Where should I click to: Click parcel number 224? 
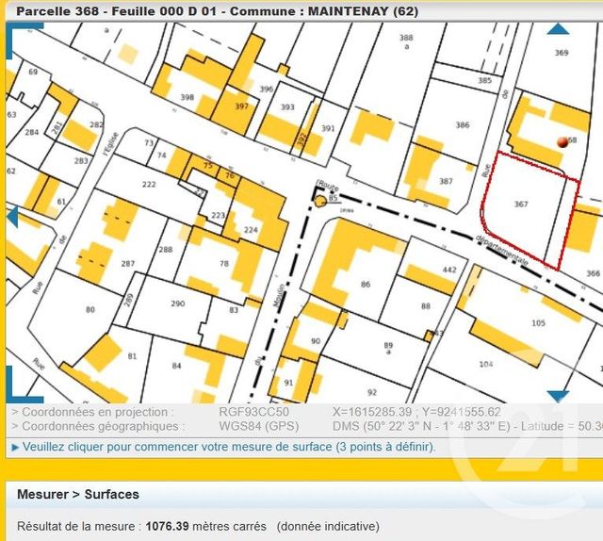click(x=251, y=230)
